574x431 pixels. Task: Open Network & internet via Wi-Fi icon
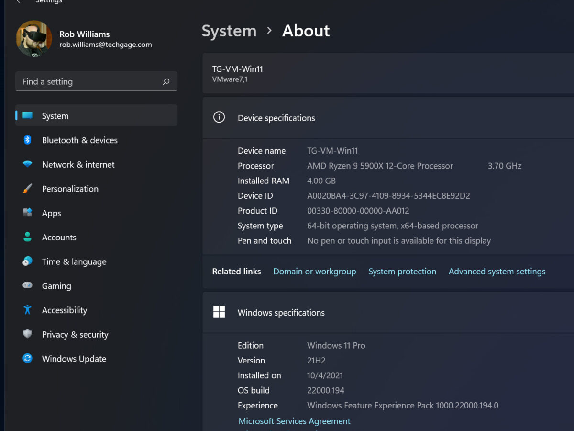click(x=28, y=164)
